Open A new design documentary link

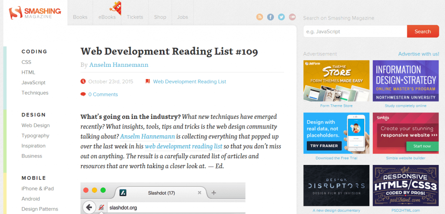point(336,211)
